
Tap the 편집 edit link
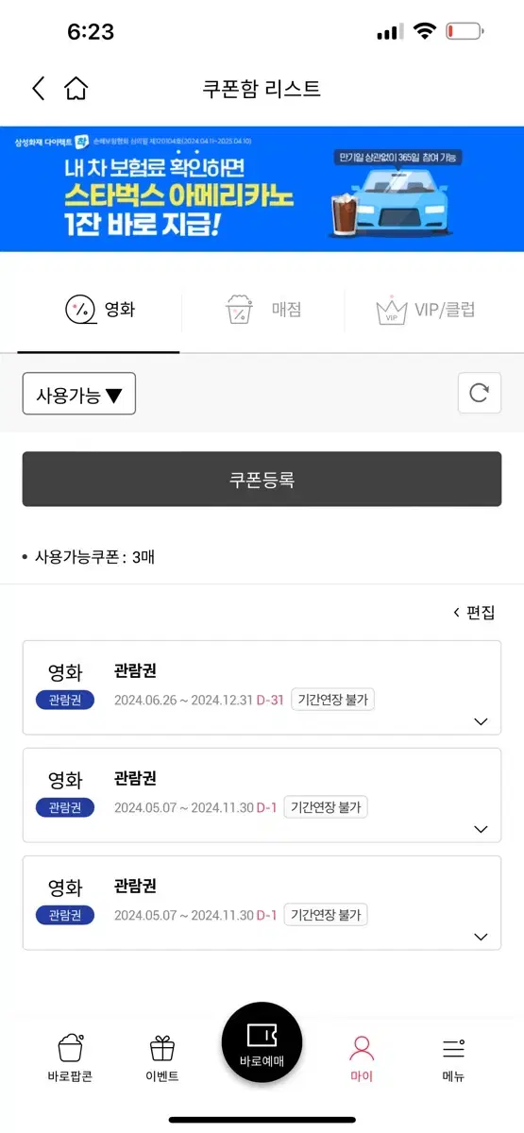click(474, 613)
